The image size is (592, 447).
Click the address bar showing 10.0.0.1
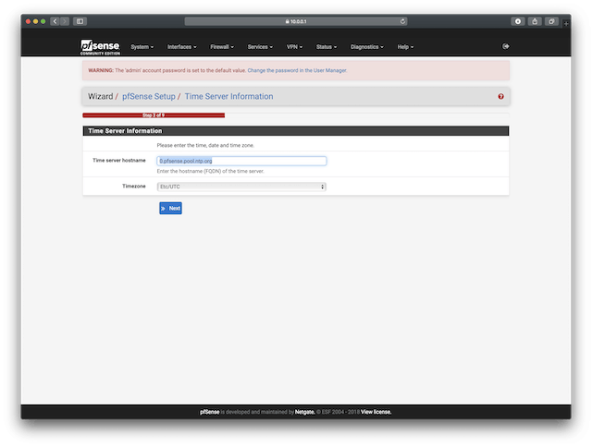click(296, 21)
